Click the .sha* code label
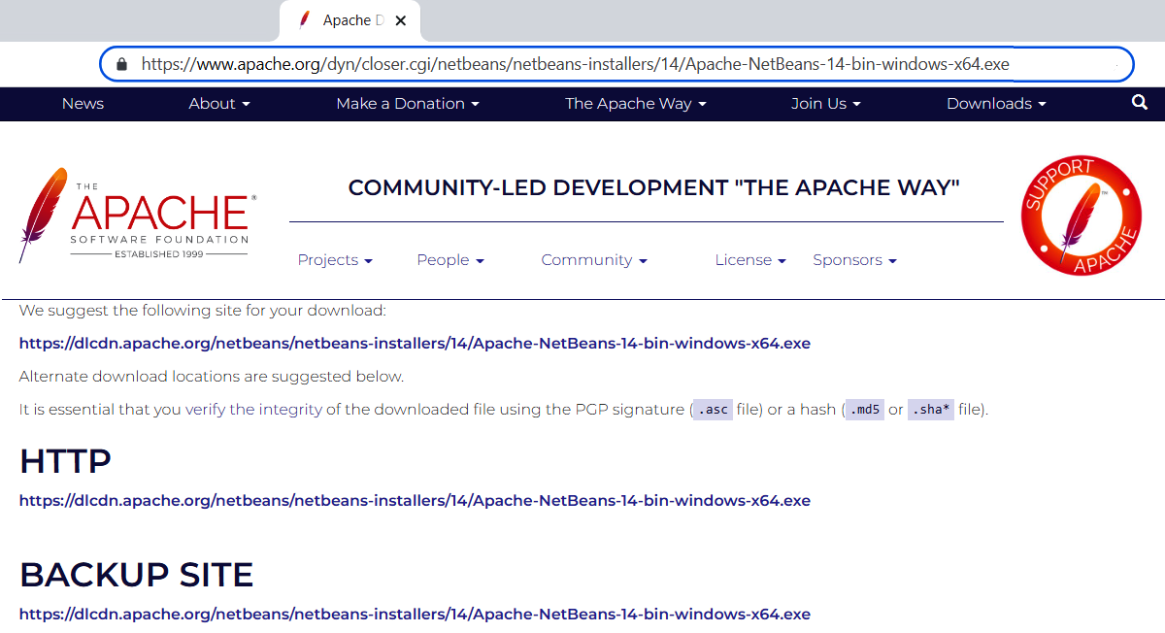The width and height of the screenshot is (1165, 633). [x=931, y=410]
